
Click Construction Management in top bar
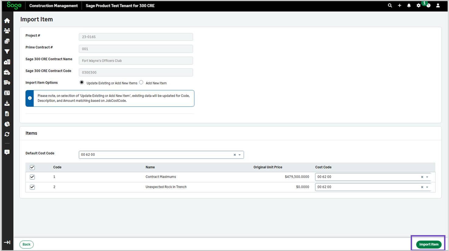(x=54, y=6)
